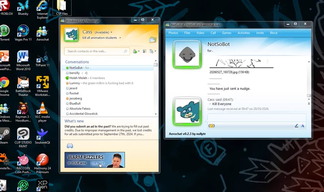
Task: Open Games in the chat toolbar
Action: (227, 33)
